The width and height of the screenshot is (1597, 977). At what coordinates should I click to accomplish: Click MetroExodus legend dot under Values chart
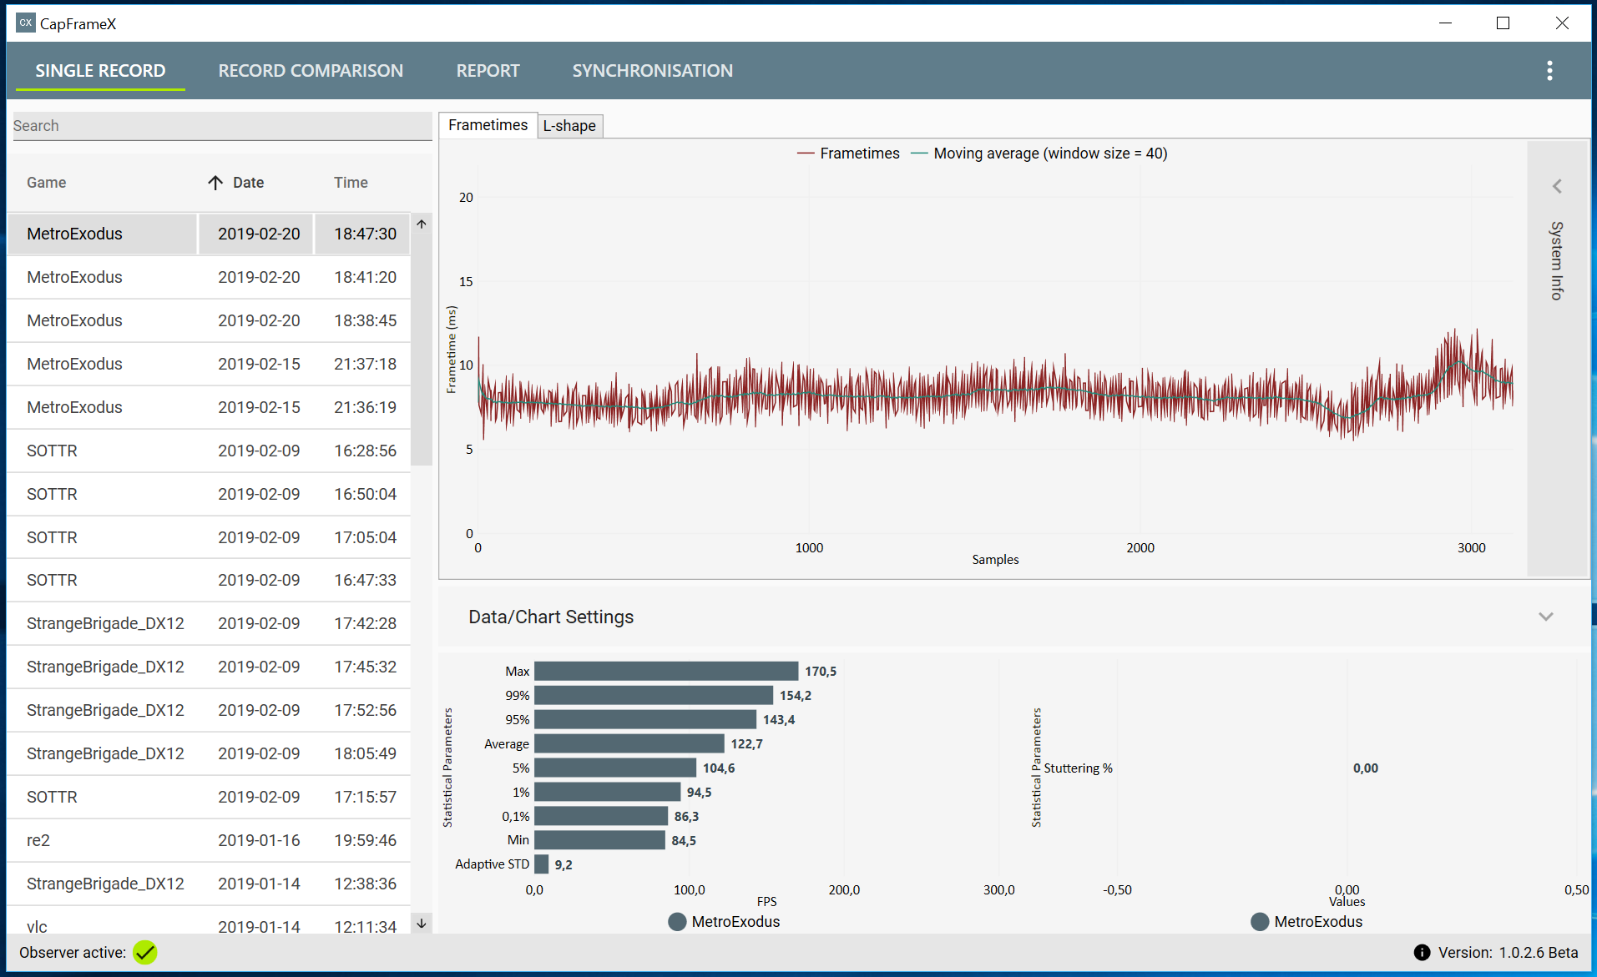tap(1260, 922)
